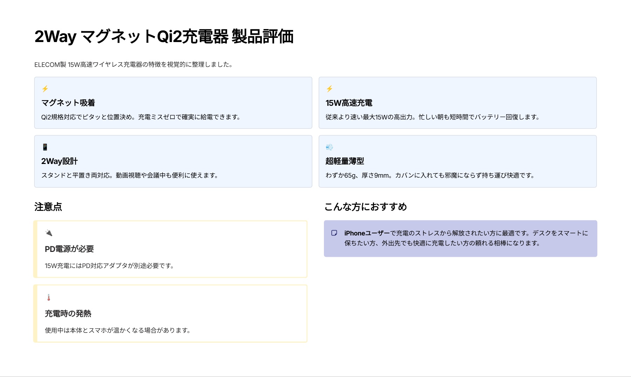Click the こんな方におすすめ section heading
Screen dimensions: 631x377
pyautogui.click(x=367, y=207)
